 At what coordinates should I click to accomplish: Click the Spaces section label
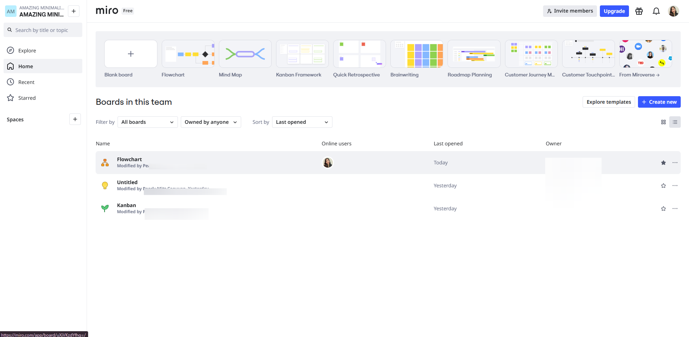[x=15, y=120]
